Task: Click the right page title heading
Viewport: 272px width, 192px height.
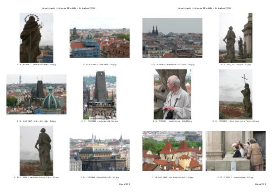Action: tap(204, 8)
